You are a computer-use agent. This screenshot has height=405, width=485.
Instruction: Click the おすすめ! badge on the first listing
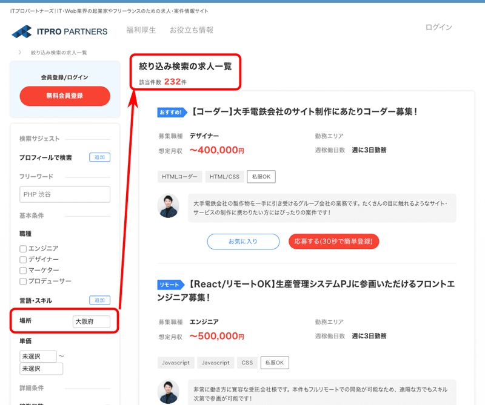[x=168, y=111]
